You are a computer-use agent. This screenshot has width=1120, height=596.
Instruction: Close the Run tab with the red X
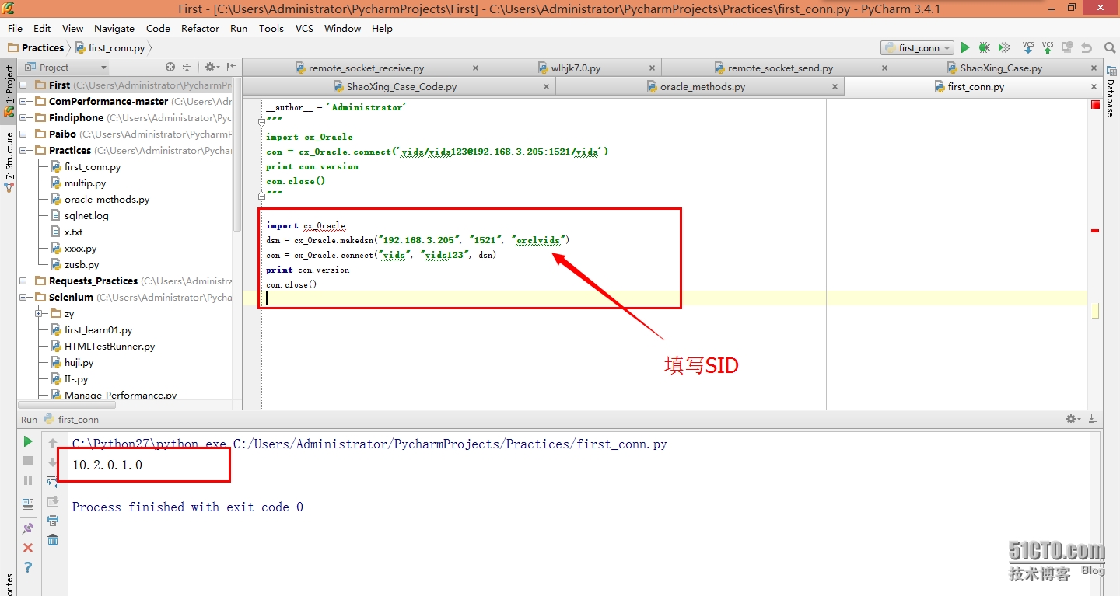click(x=28, y=548)
